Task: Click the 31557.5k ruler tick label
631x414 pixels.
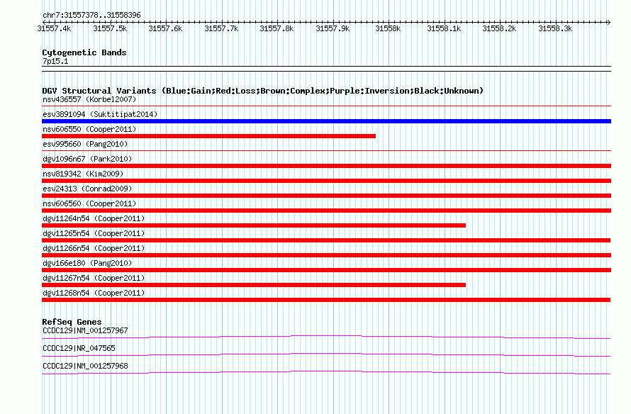Action: (x=110, y=28)
